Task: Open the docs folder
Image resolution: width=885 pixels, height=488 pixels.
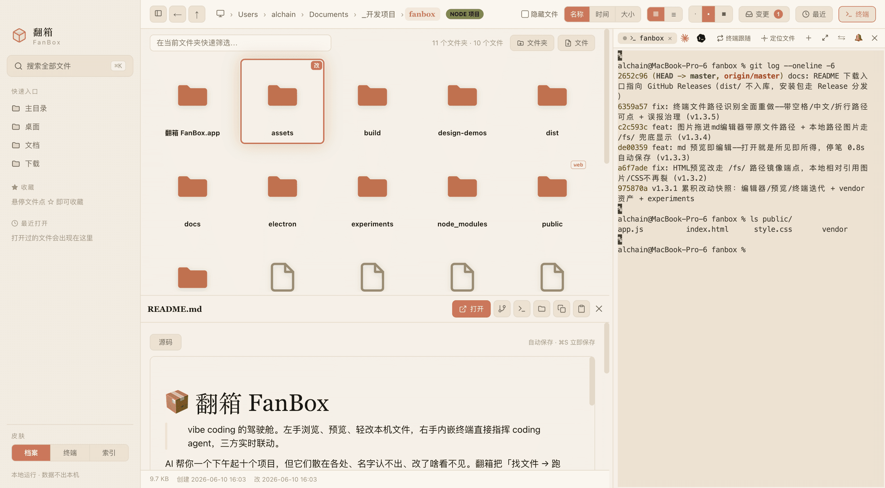Action: (192, 193)
